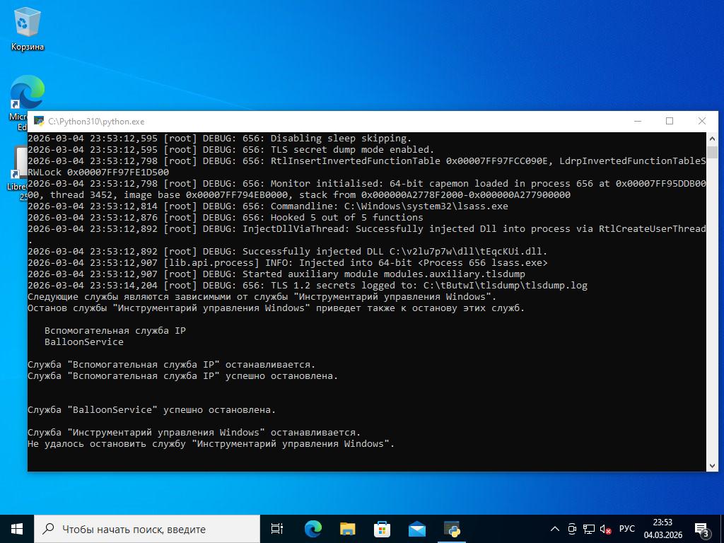This screenshot has height=543, width=724.
Task: Select the Python taskbar button
Action: (452, 529)
